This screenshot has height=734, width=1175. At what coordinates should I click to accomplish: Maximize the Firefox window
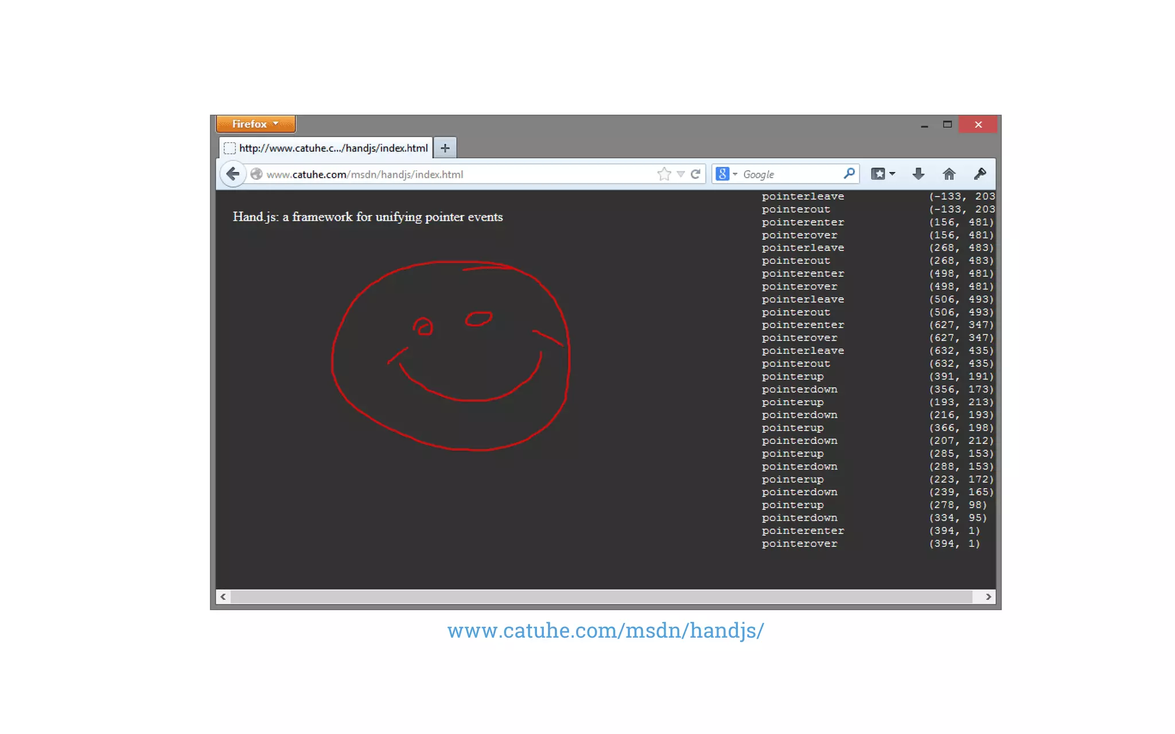(947, 124)
